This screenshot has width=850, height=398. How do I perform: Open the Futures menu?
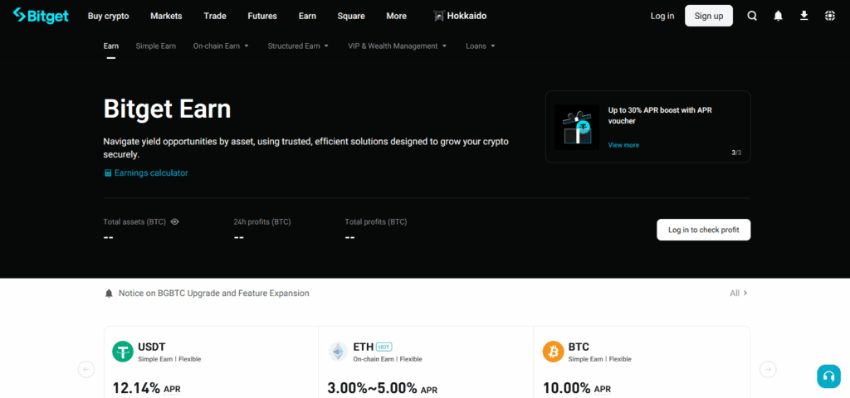point(262,17)
